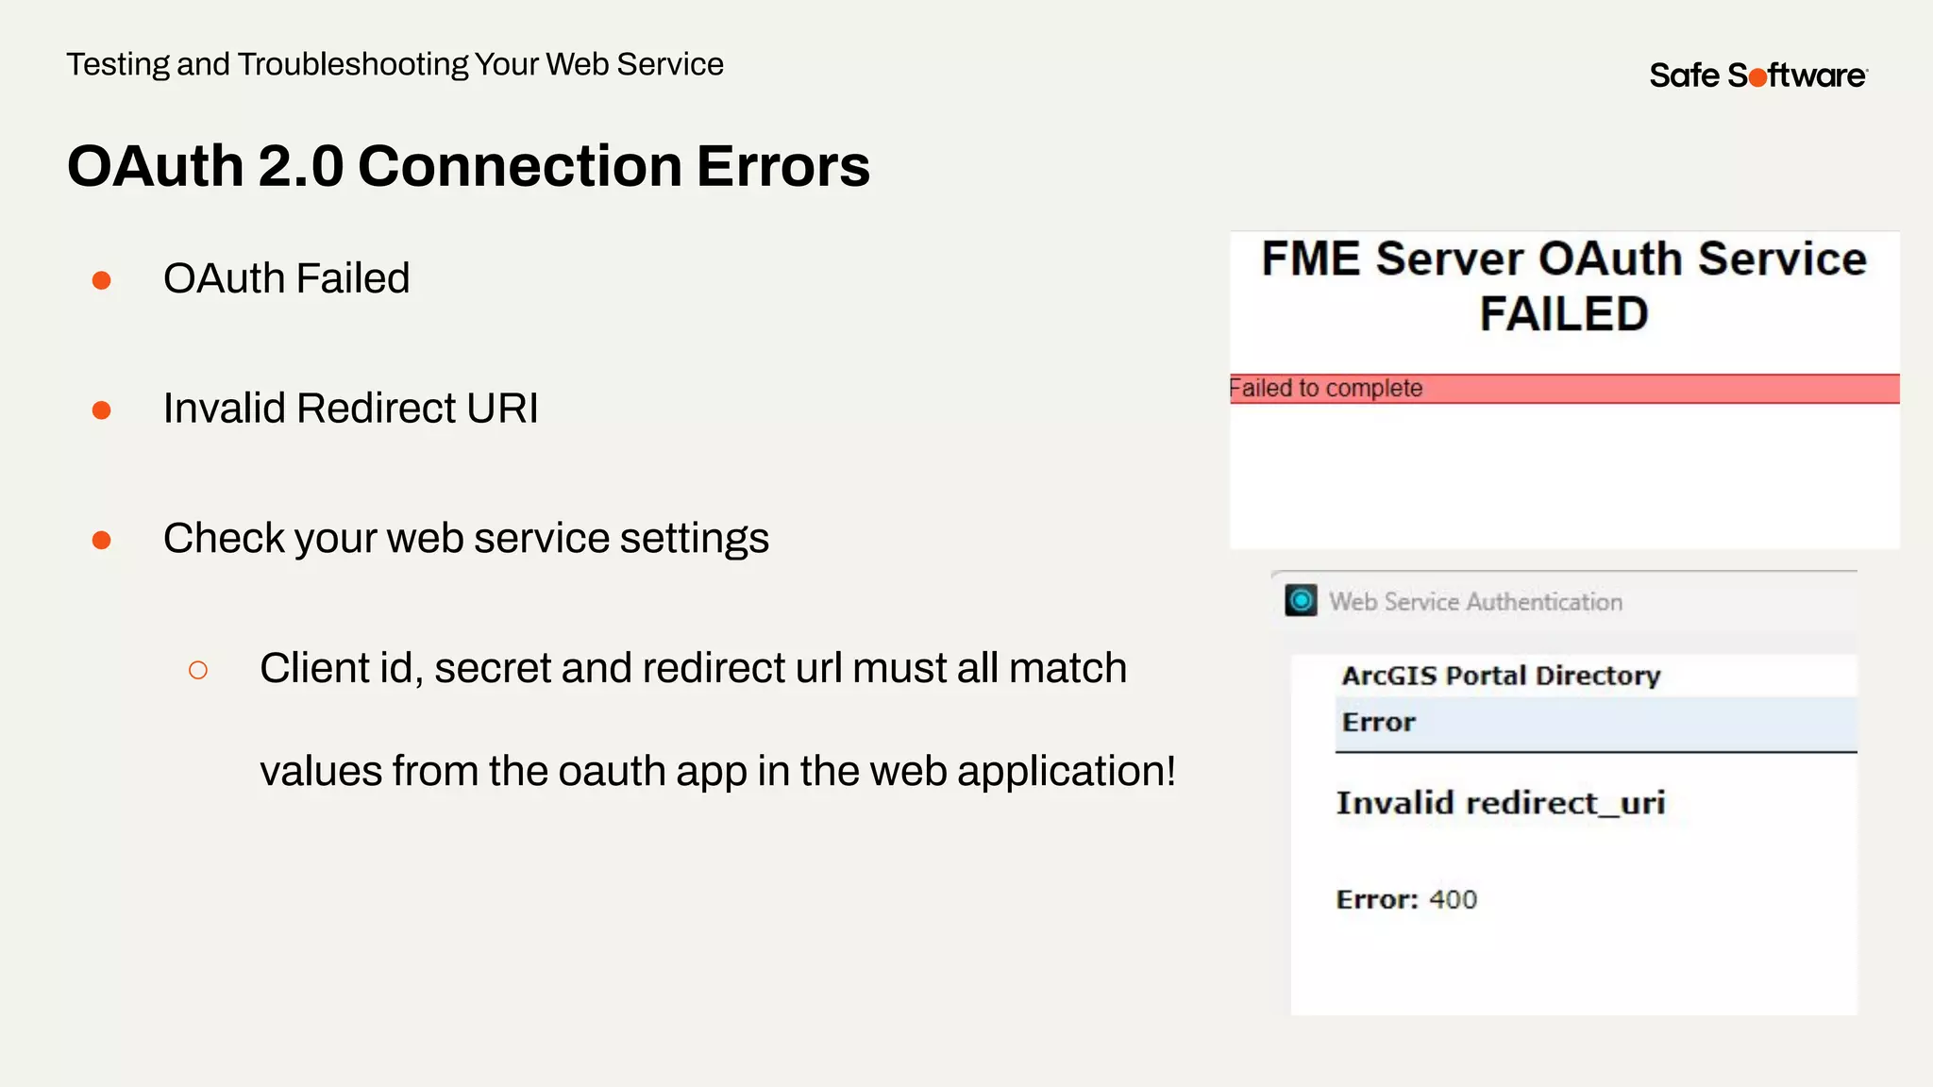Click the 'Web Service Authentication' window title
This screenshot has height=1087, width=1933.
coord(1475,602)
